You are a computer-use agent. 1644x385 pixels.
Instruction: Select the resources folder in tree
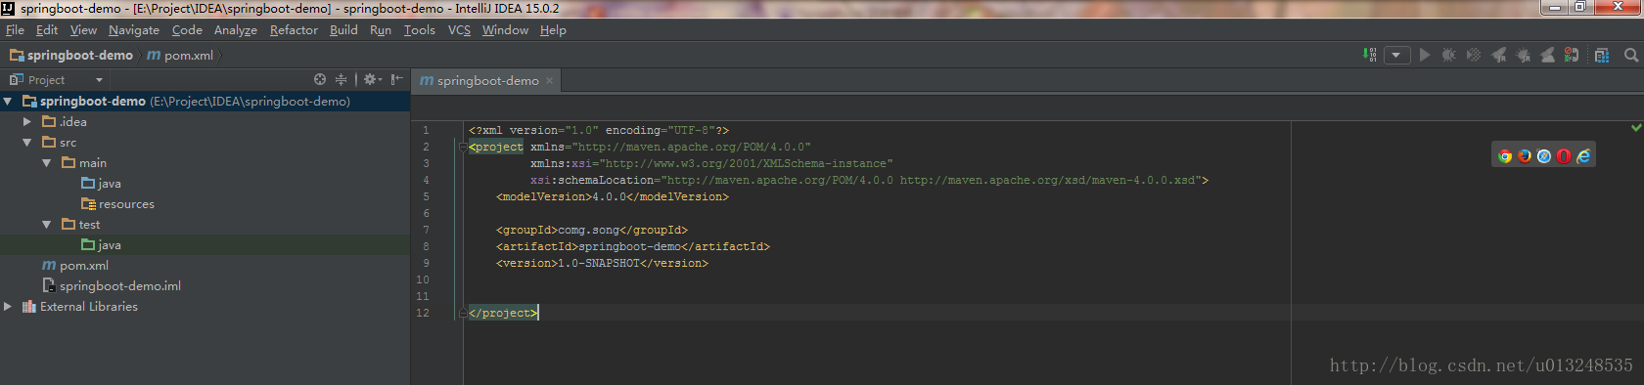tap(117, 203)
